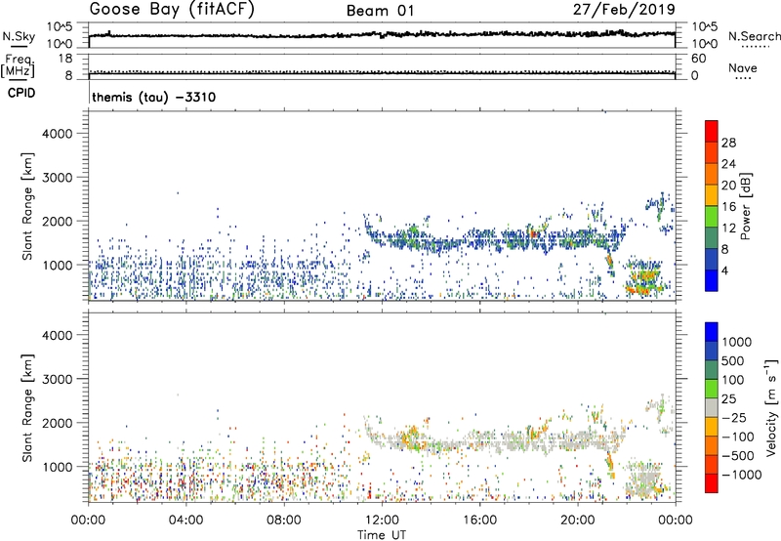Click the "themis (tau) -3310" mode text
Screen dimensions: 781x541
[x=154, y=97]
